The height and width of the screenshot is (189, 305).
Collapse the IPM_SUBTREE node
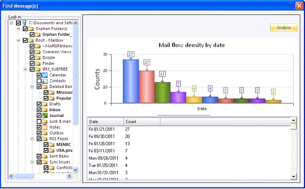click(25, 69)
